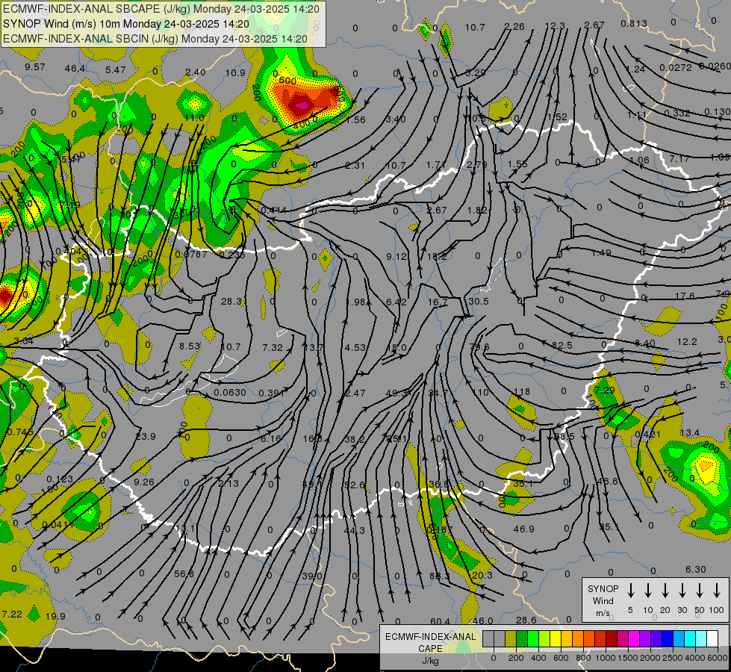Select the SBCAPE title line
This screenshot has height=672, width=731.
(x=161, y=9)
